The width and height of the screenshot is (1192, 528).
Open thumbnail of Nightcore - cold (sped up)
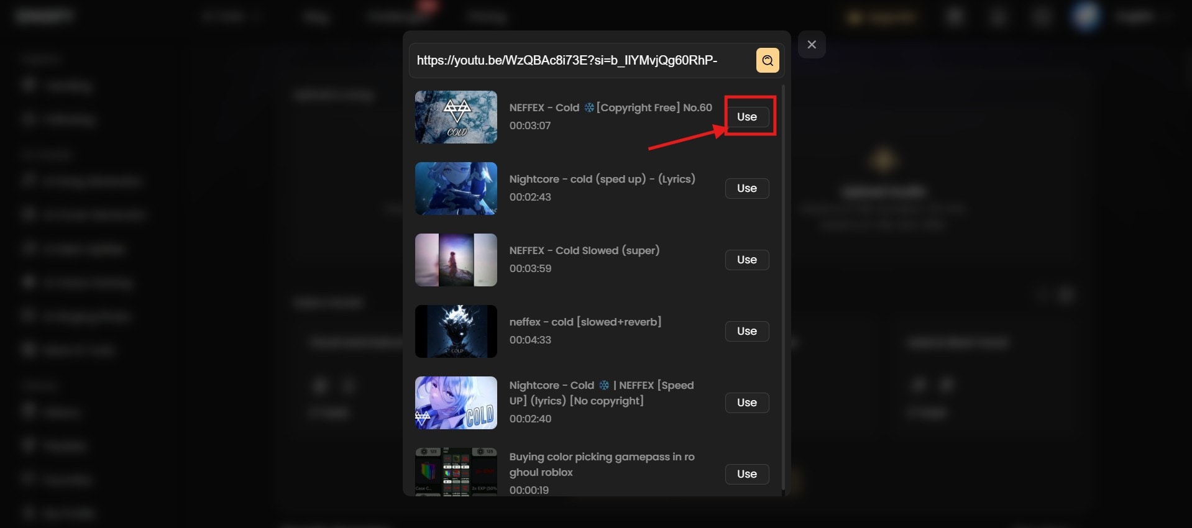coord(456,189)
